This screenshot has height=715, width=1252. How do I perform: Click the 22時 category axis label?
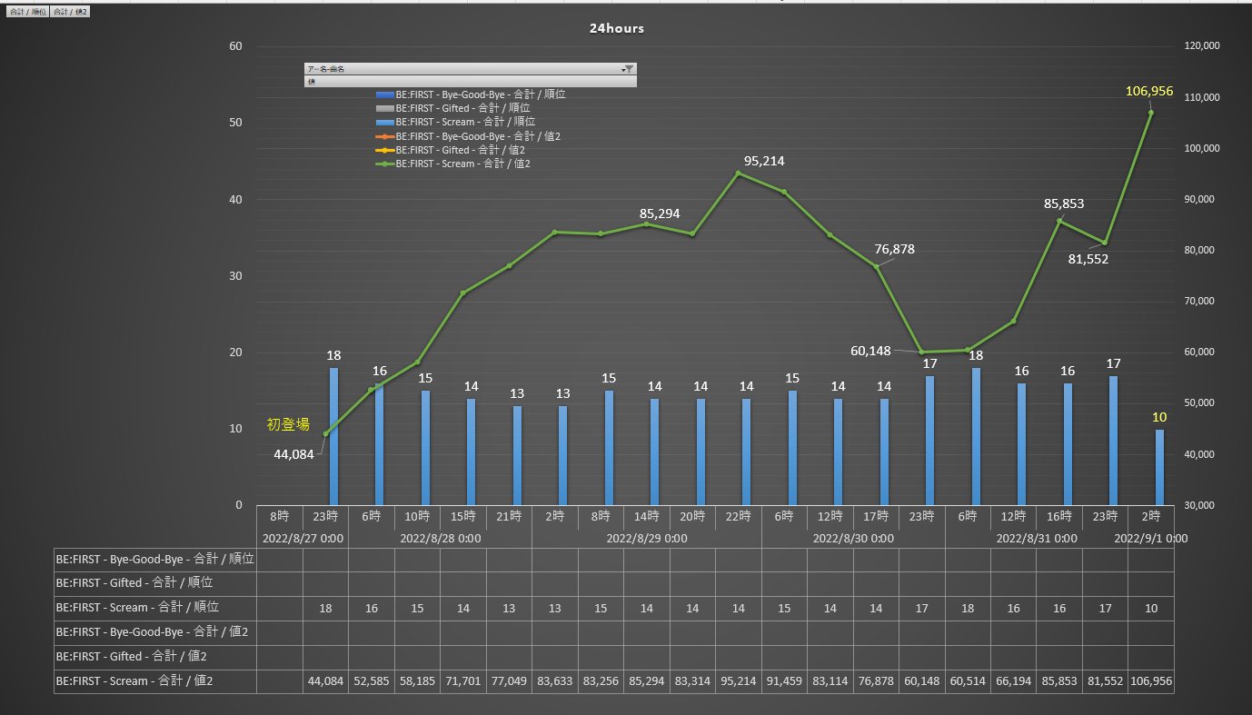738,516
